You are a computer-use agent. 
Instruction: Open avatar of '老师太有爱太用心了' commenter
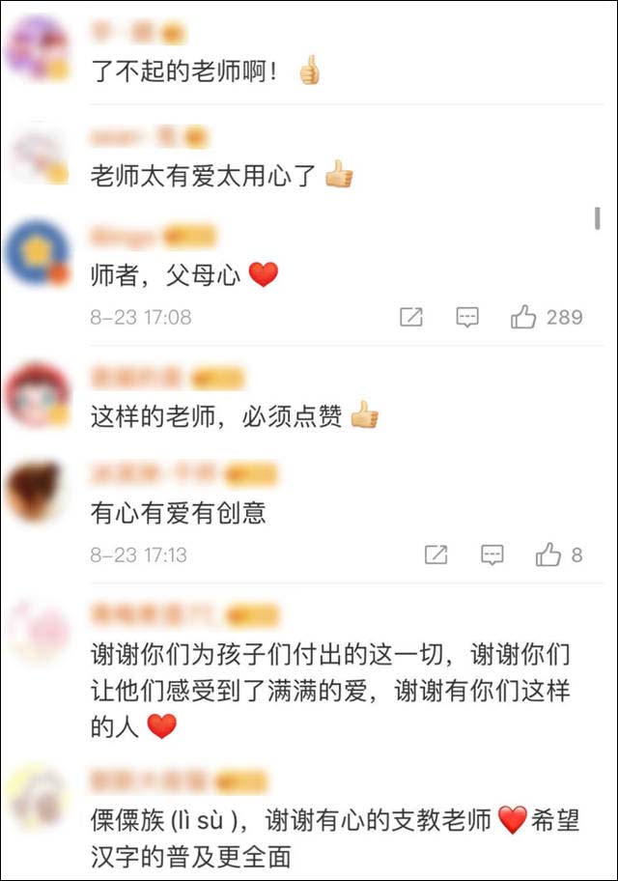pos(39,153)
